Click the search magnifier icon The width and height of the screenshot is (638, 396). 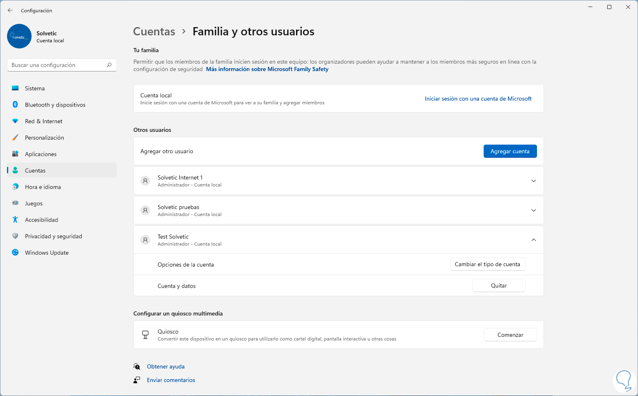(x=109, y=65)
